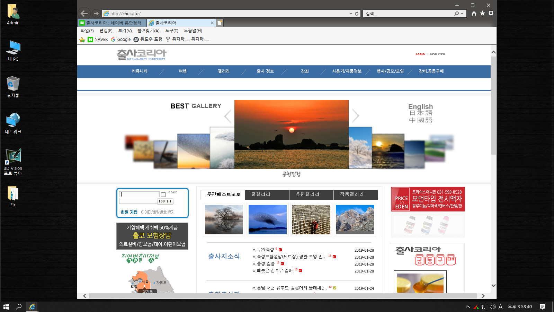Click the browser forward arrow
Image resolution: width=554 pixels, height=312 pixels.
coord(96,14)
